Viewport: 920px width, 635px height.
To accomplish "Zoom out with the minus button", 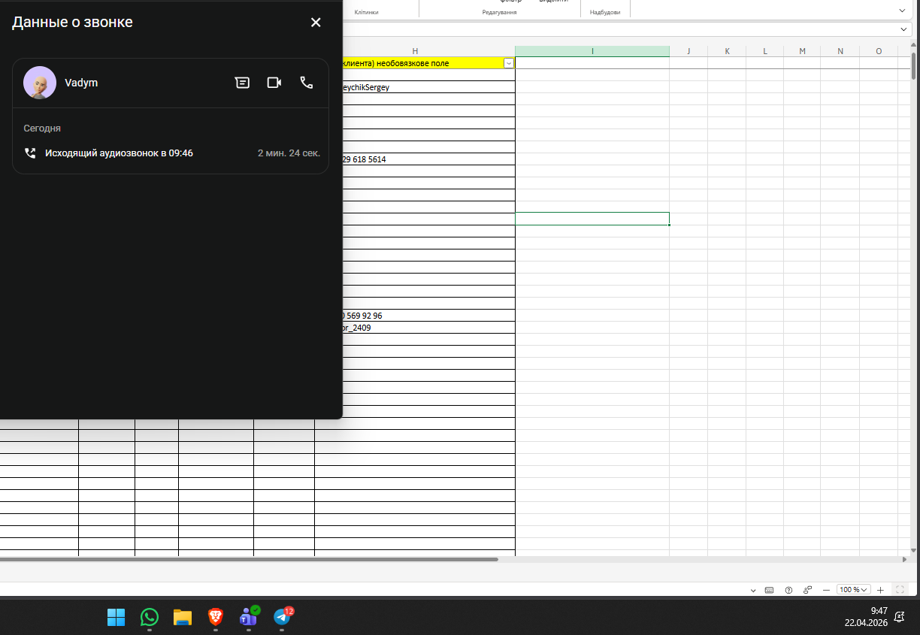I will (x=826, y=590).
